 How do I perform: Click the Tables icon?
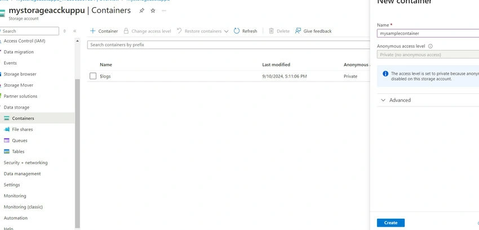tap(7, 152)
